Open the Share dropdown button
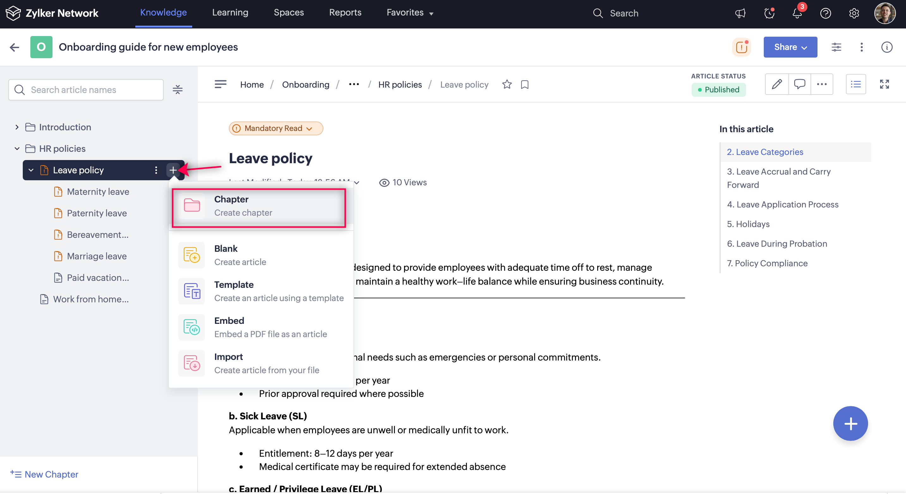The image size is (906, 494). tap(790, 47)
